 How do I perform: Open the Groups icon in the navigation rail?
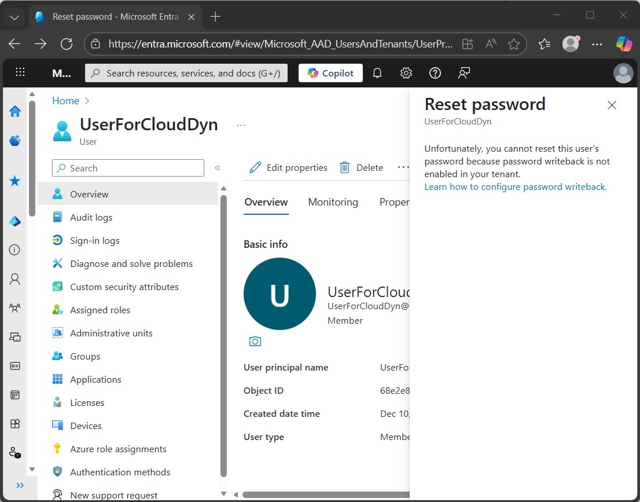pos(15,307)
